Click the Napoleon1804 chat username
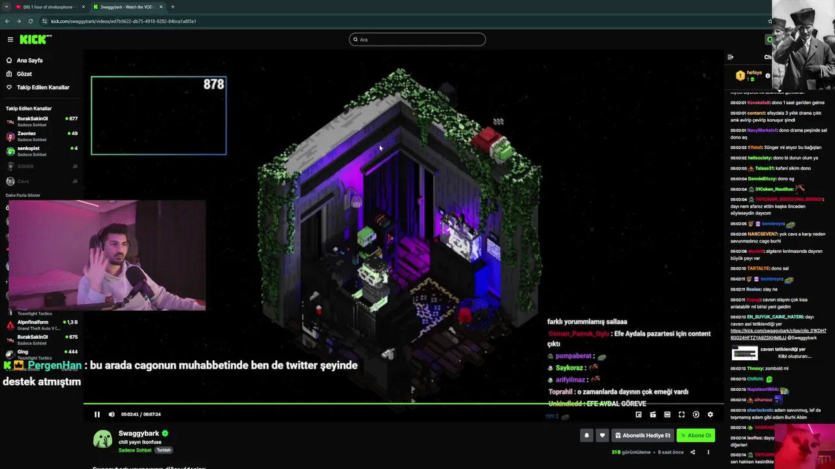Screen dimensions: 835x469 click(761, 390)
